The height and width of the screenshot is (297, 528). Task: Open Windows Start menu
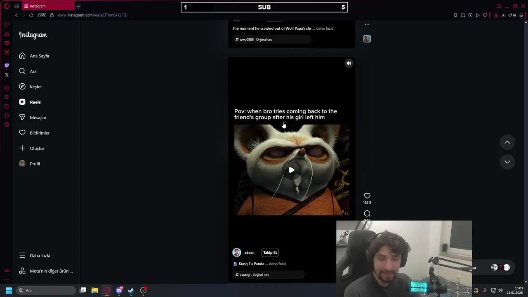9,290
